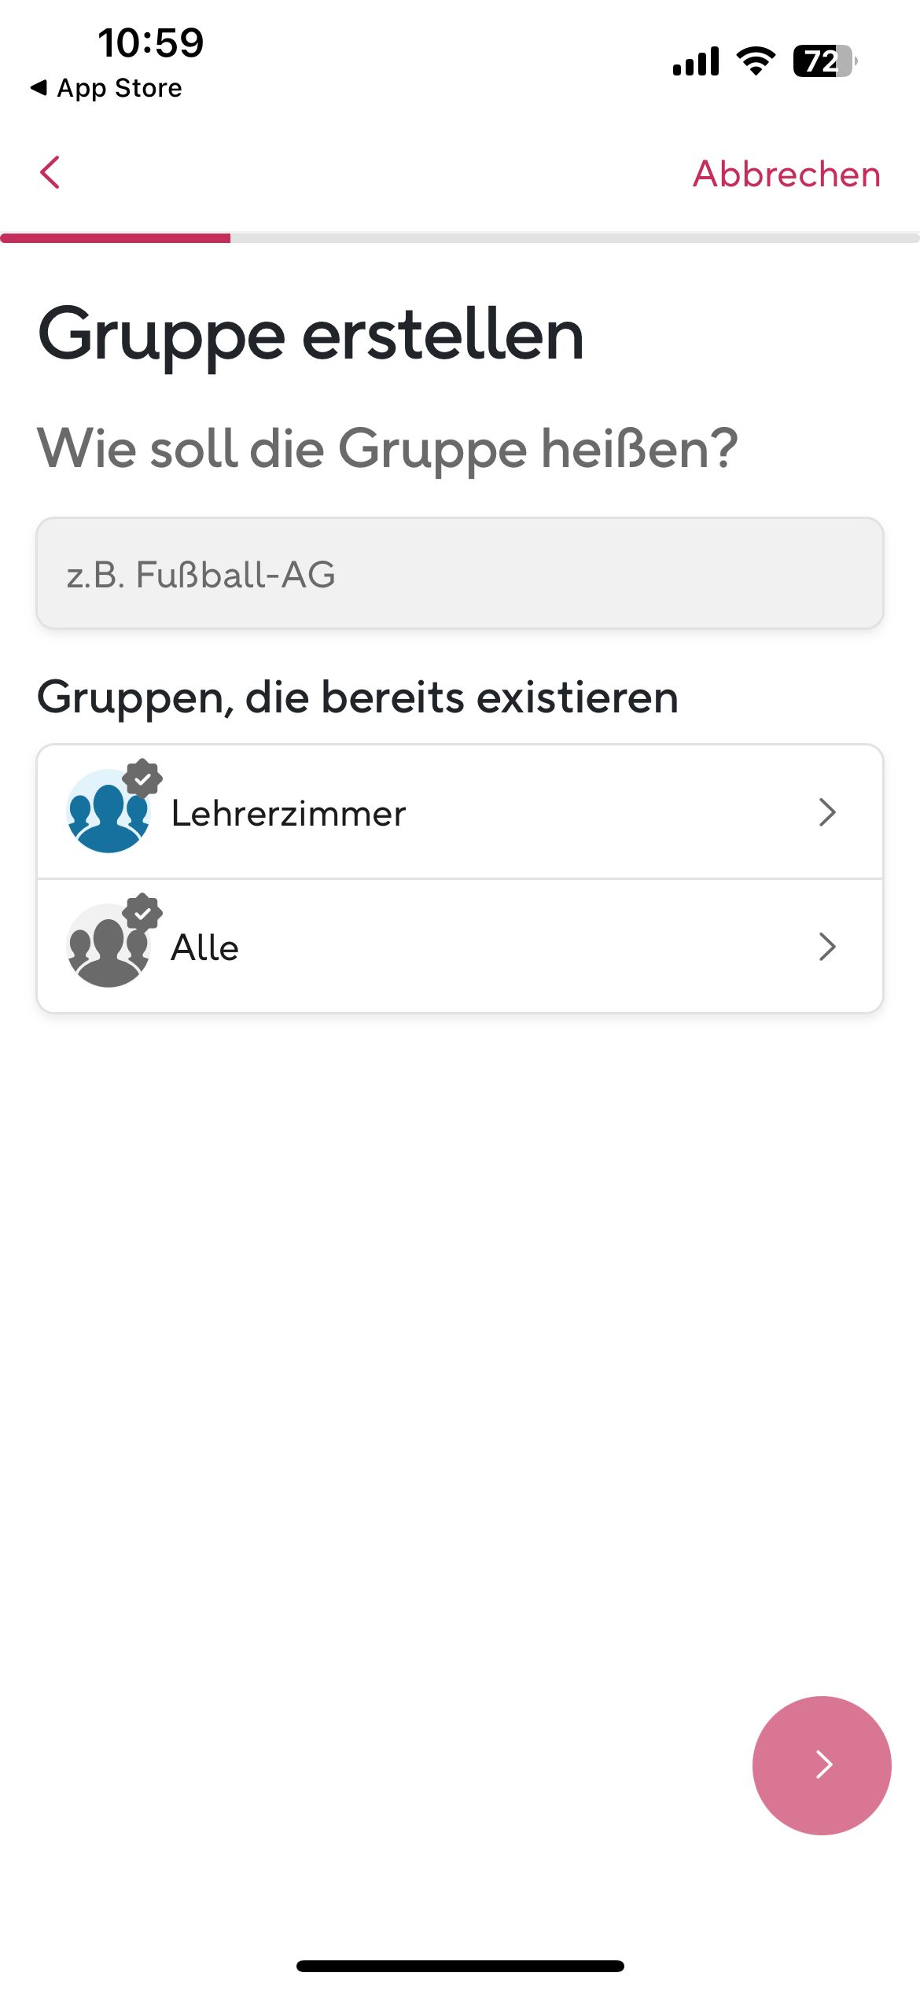Tap the home indicator bar
Image resolution: width=920 pixels, height=1991 pixels.
(x=460, y=1966)
